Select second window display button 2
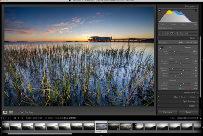Viewport: 203px width, 136px height. pos(9,118)
